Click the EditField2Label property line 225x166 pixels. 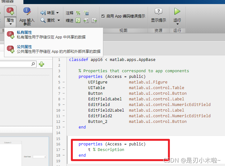136,110
